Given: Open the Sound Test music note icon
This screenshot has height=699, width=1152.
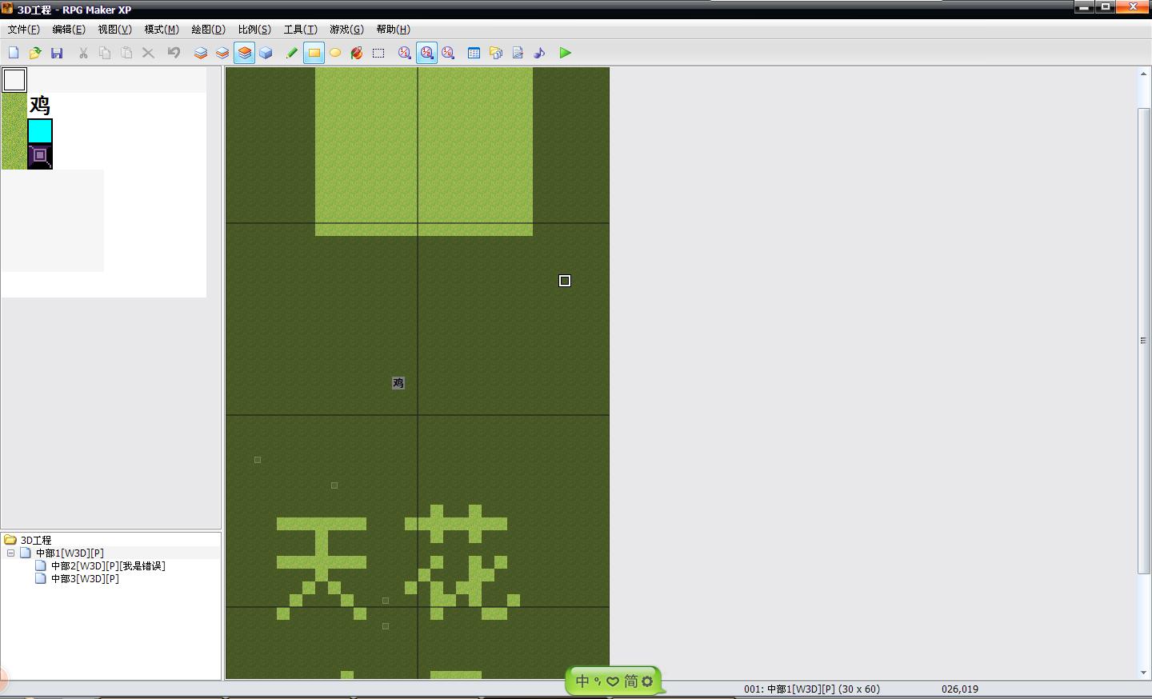Looking at the screenshot, I should point(539,53).
